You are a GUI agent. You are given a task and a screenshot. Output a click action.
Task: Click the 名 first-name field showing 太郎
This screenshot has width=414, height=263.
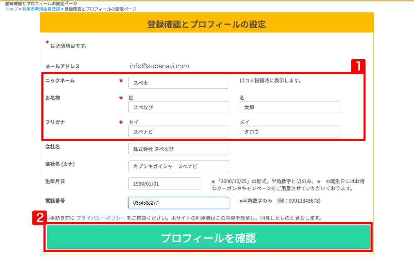click(289, 107)
